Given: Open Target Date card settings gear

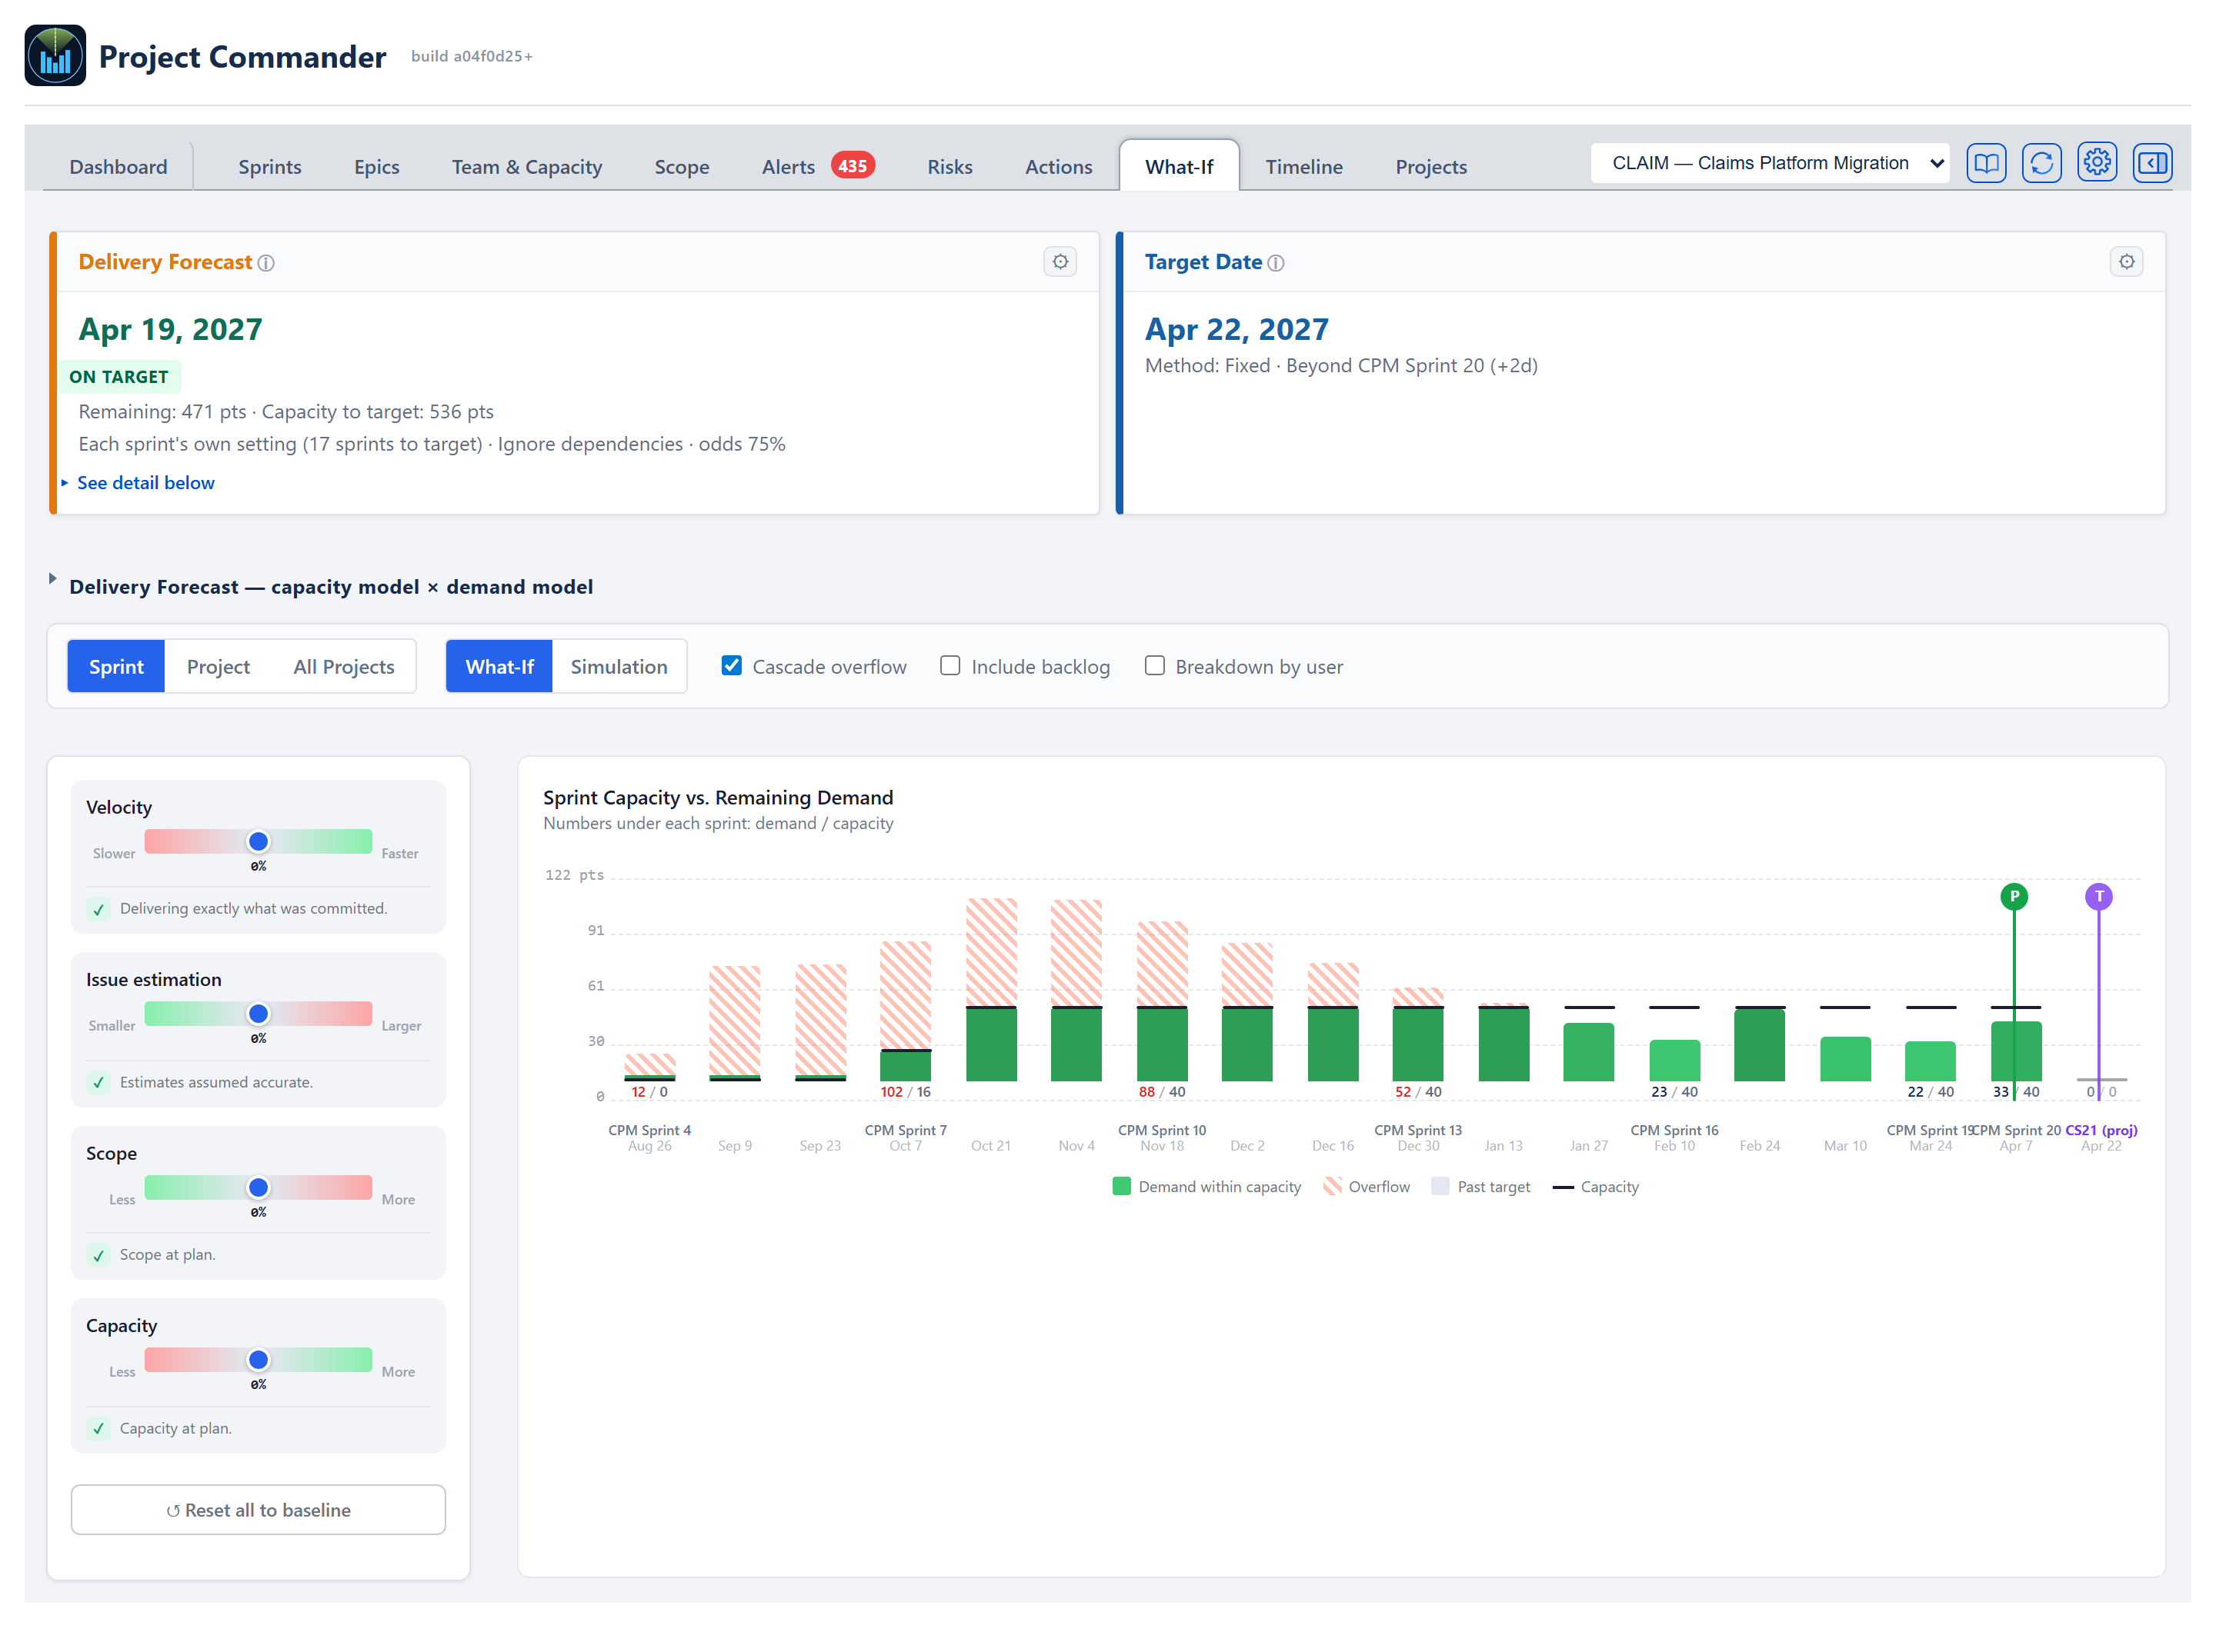Looking at the screenshot, I should [2126, 262].
